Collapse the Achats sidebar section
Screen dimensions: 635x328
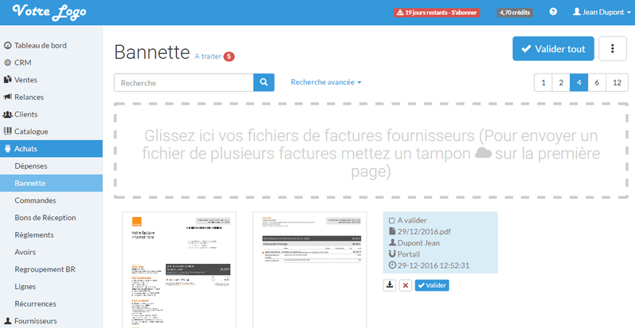tap(52, 148)
